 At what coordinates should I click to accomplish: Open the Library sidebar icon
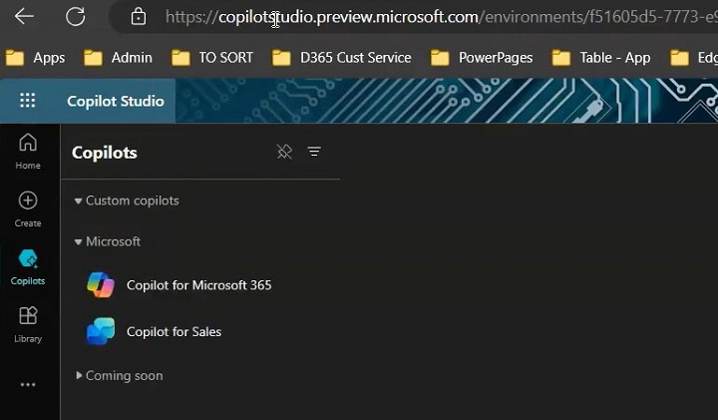pyautogui.click(x=28, y=324)
